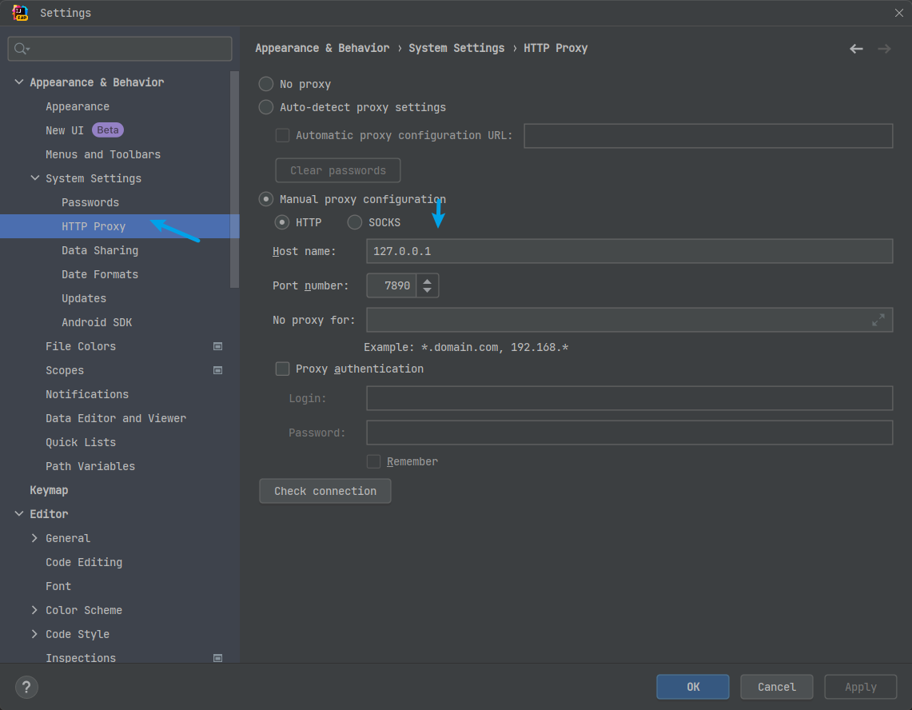
Task: Check the Remember password option
Action: tap(372, 461)
